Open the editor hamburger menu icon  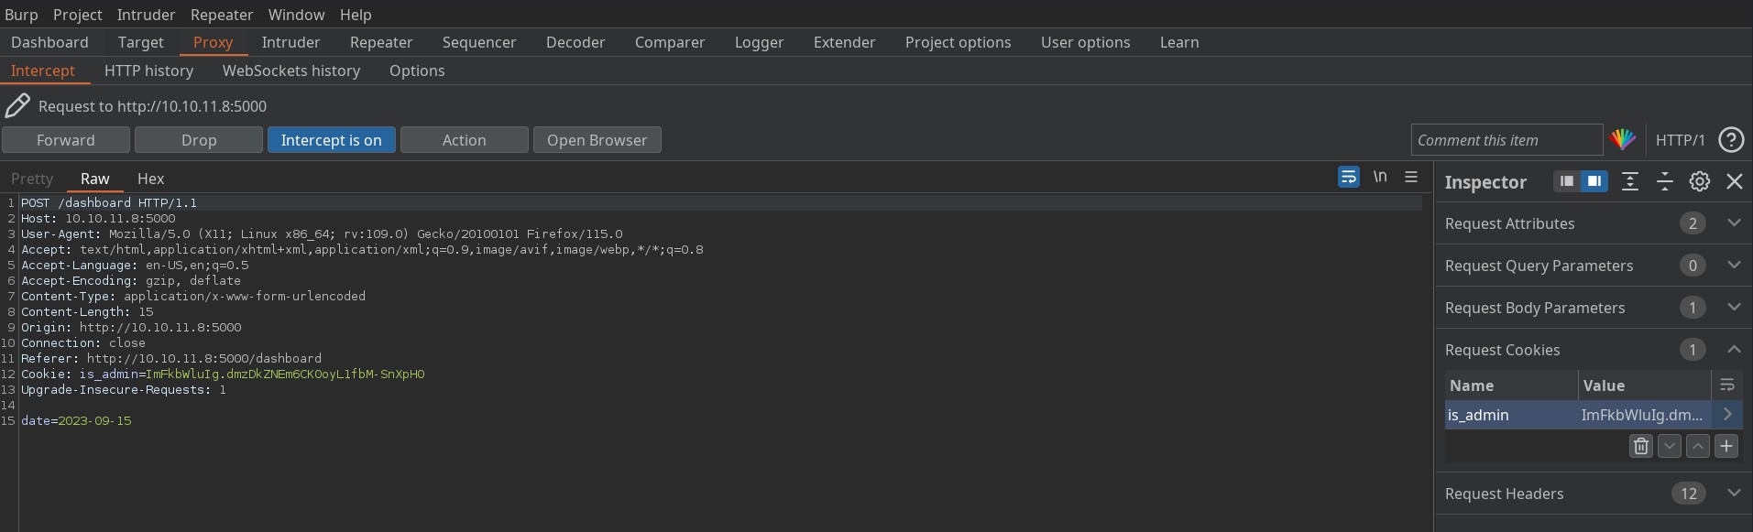pyautogui.click(x=1411, y=177)
